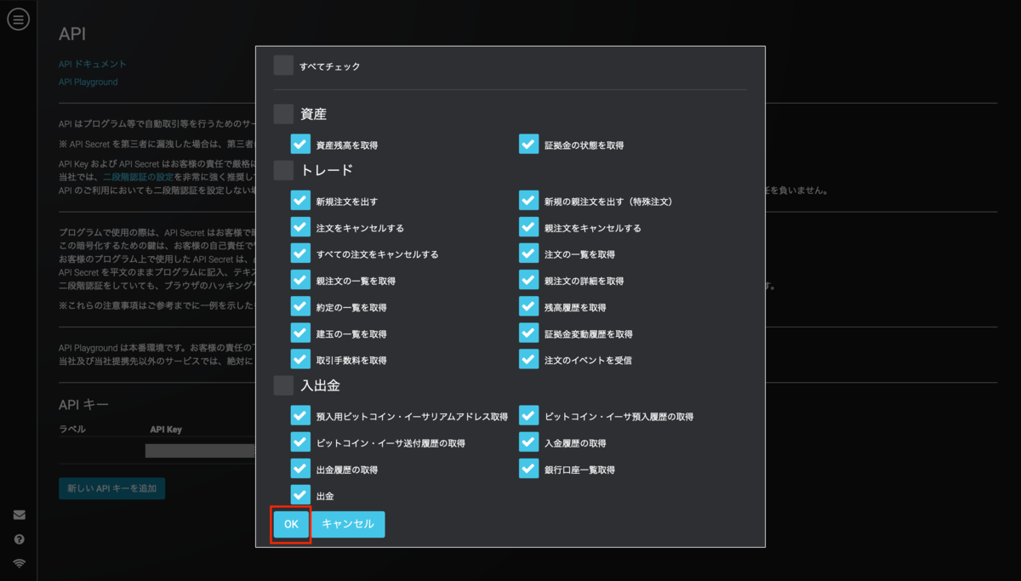Open help via the question mark icon
This screenshot has width=1021, height=581.
(x=18, y=538)
